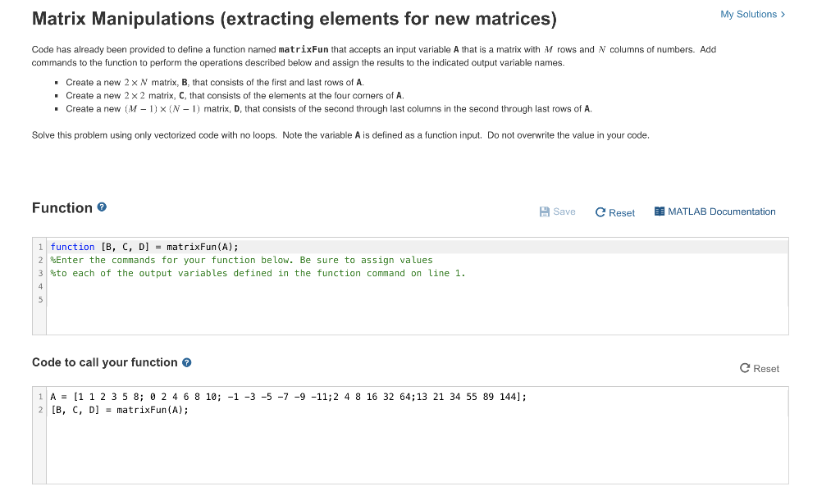Viewport: 840px width, 500px height.
Task: Click the Save floppy disk icon
Action: (544, 211)
